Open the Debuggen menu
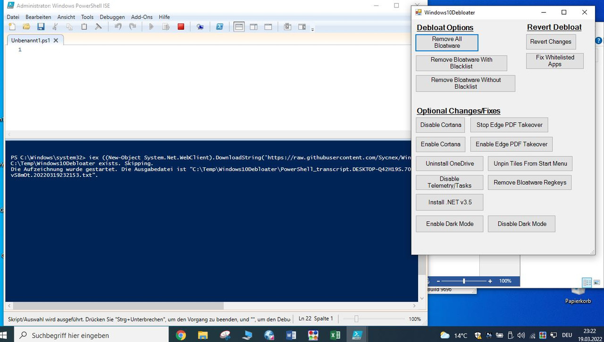 (x=112, y=17)
